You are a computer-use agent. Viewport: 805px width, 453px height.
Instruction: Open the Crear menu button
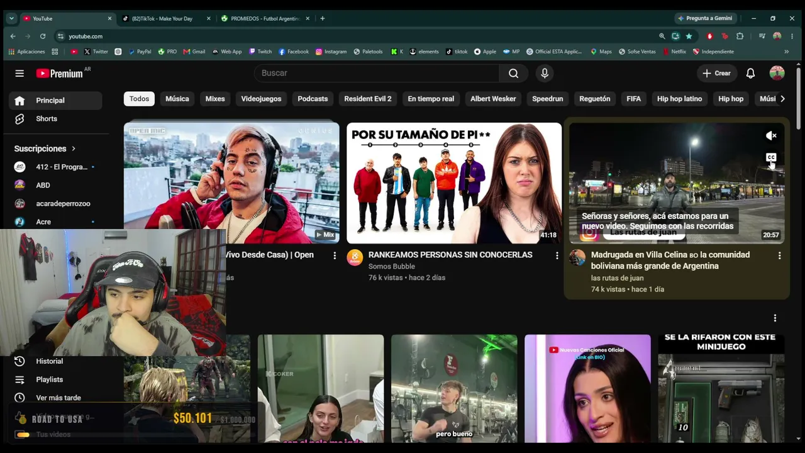click(x=716, y=73)
